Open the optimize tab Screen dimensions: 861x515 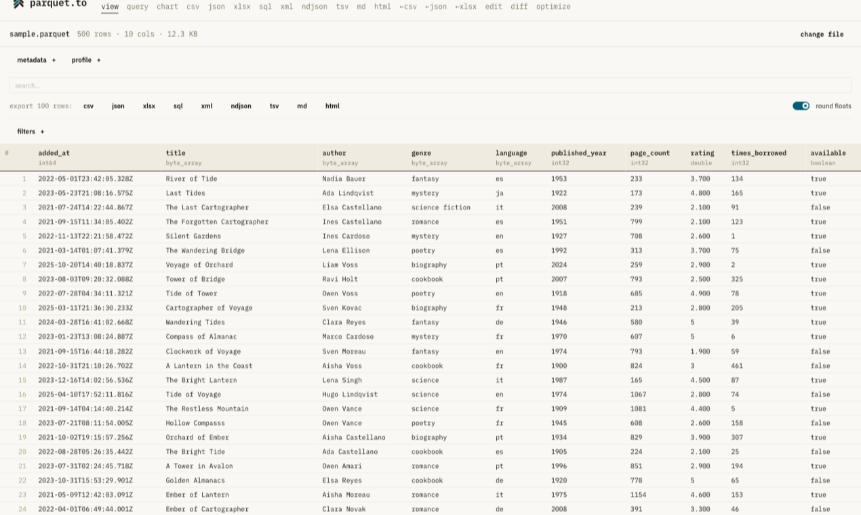[553, 7]
